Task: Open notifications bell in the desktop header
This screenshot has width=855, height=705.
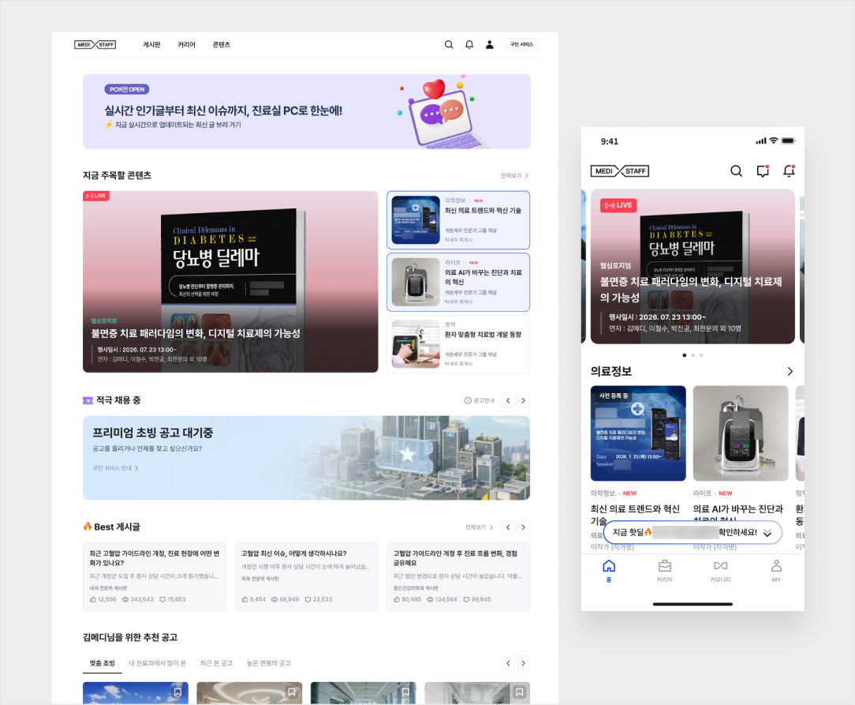Action: pos(469,45)
